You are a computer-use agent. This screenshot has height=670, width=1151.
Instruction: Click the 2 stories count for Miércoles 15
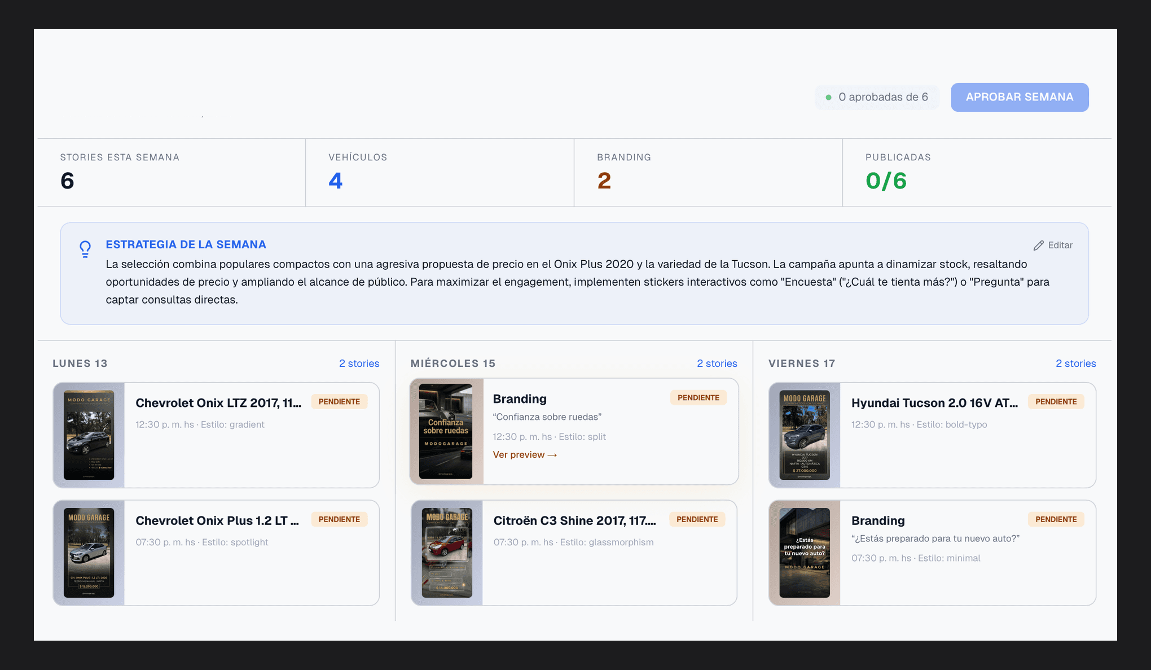(717, 364)
